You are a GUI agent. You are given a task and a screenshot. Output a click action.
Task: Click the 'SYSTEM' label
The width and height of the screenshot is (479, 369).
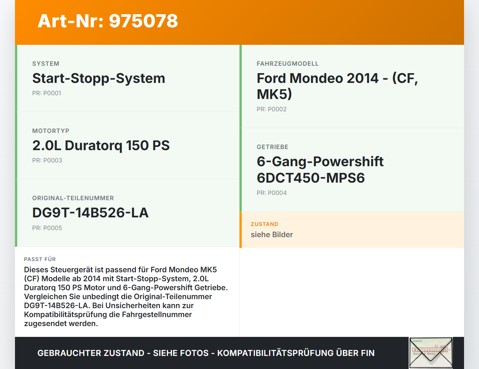click(x=46, y=63)
